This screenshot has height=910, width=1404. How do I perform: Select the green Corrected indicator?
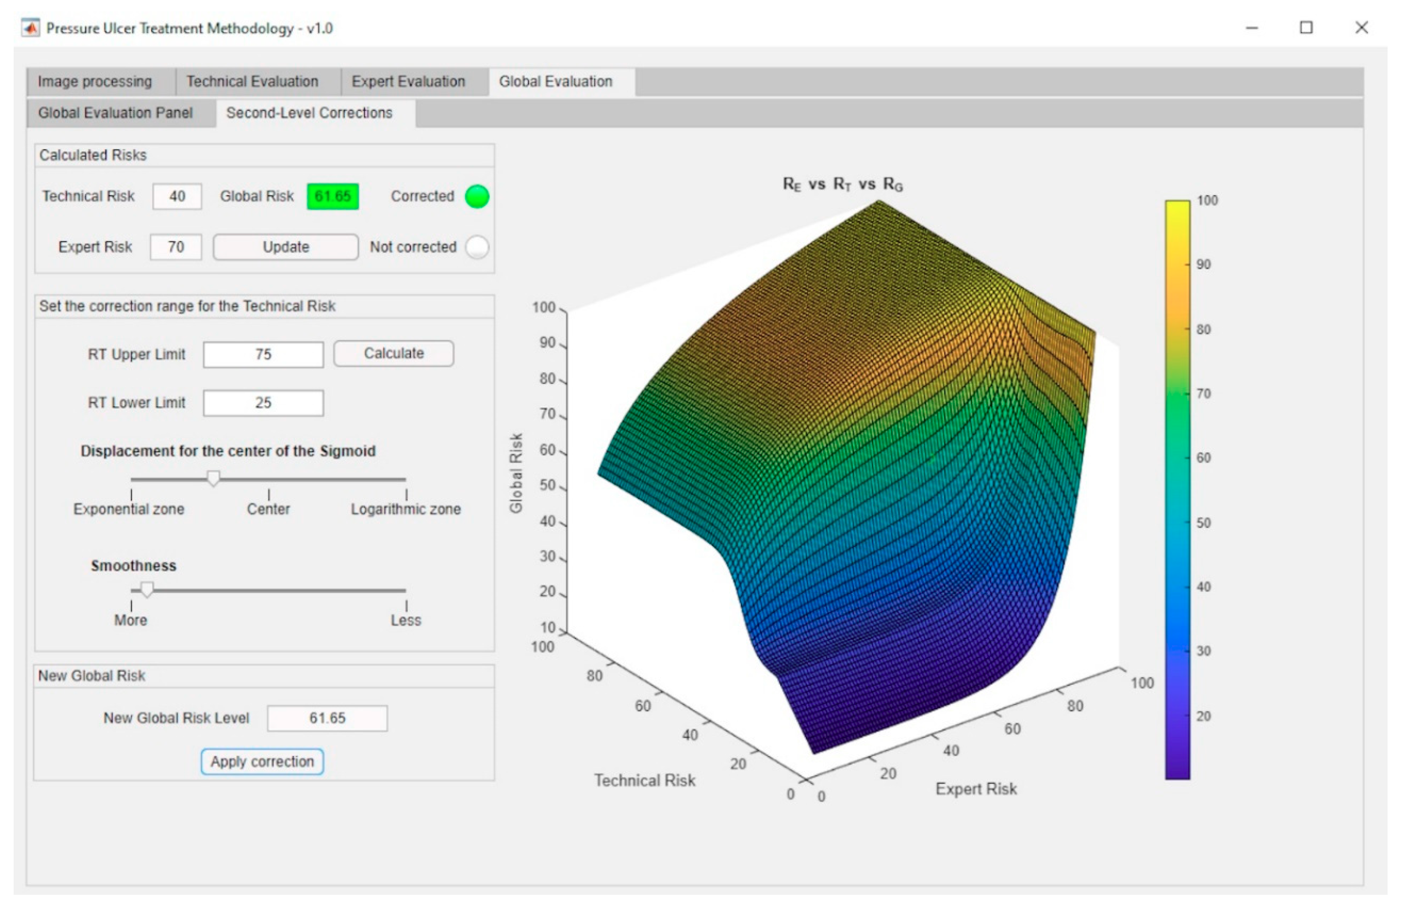477,196
